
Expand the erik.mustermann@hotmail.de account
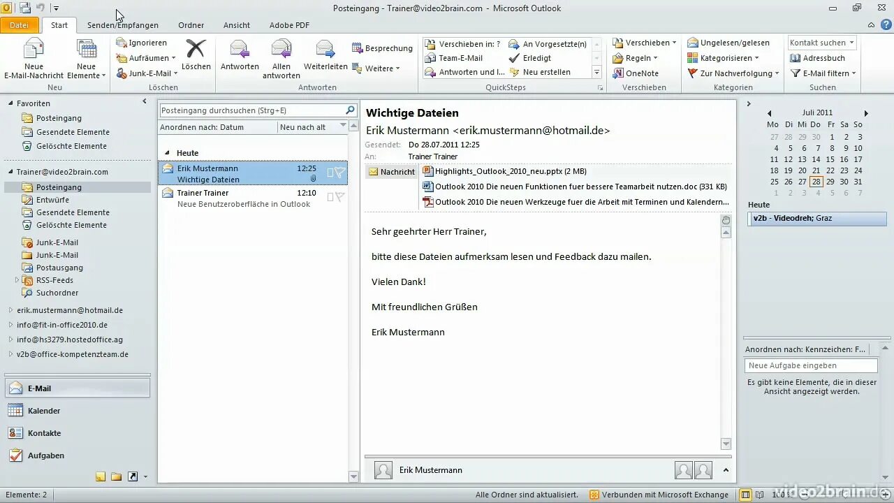pyautogui.click(x=10, y=310)
